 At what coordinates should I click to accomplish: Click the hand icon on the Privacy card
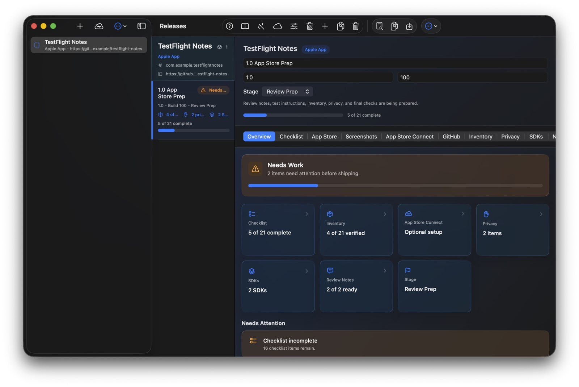coord(486,214)
